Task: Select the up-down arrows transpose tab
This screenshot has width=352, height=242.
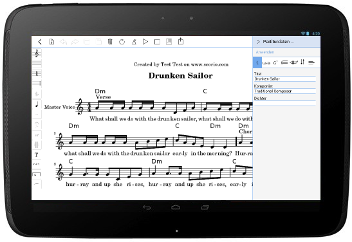Action: click(302, 62)
